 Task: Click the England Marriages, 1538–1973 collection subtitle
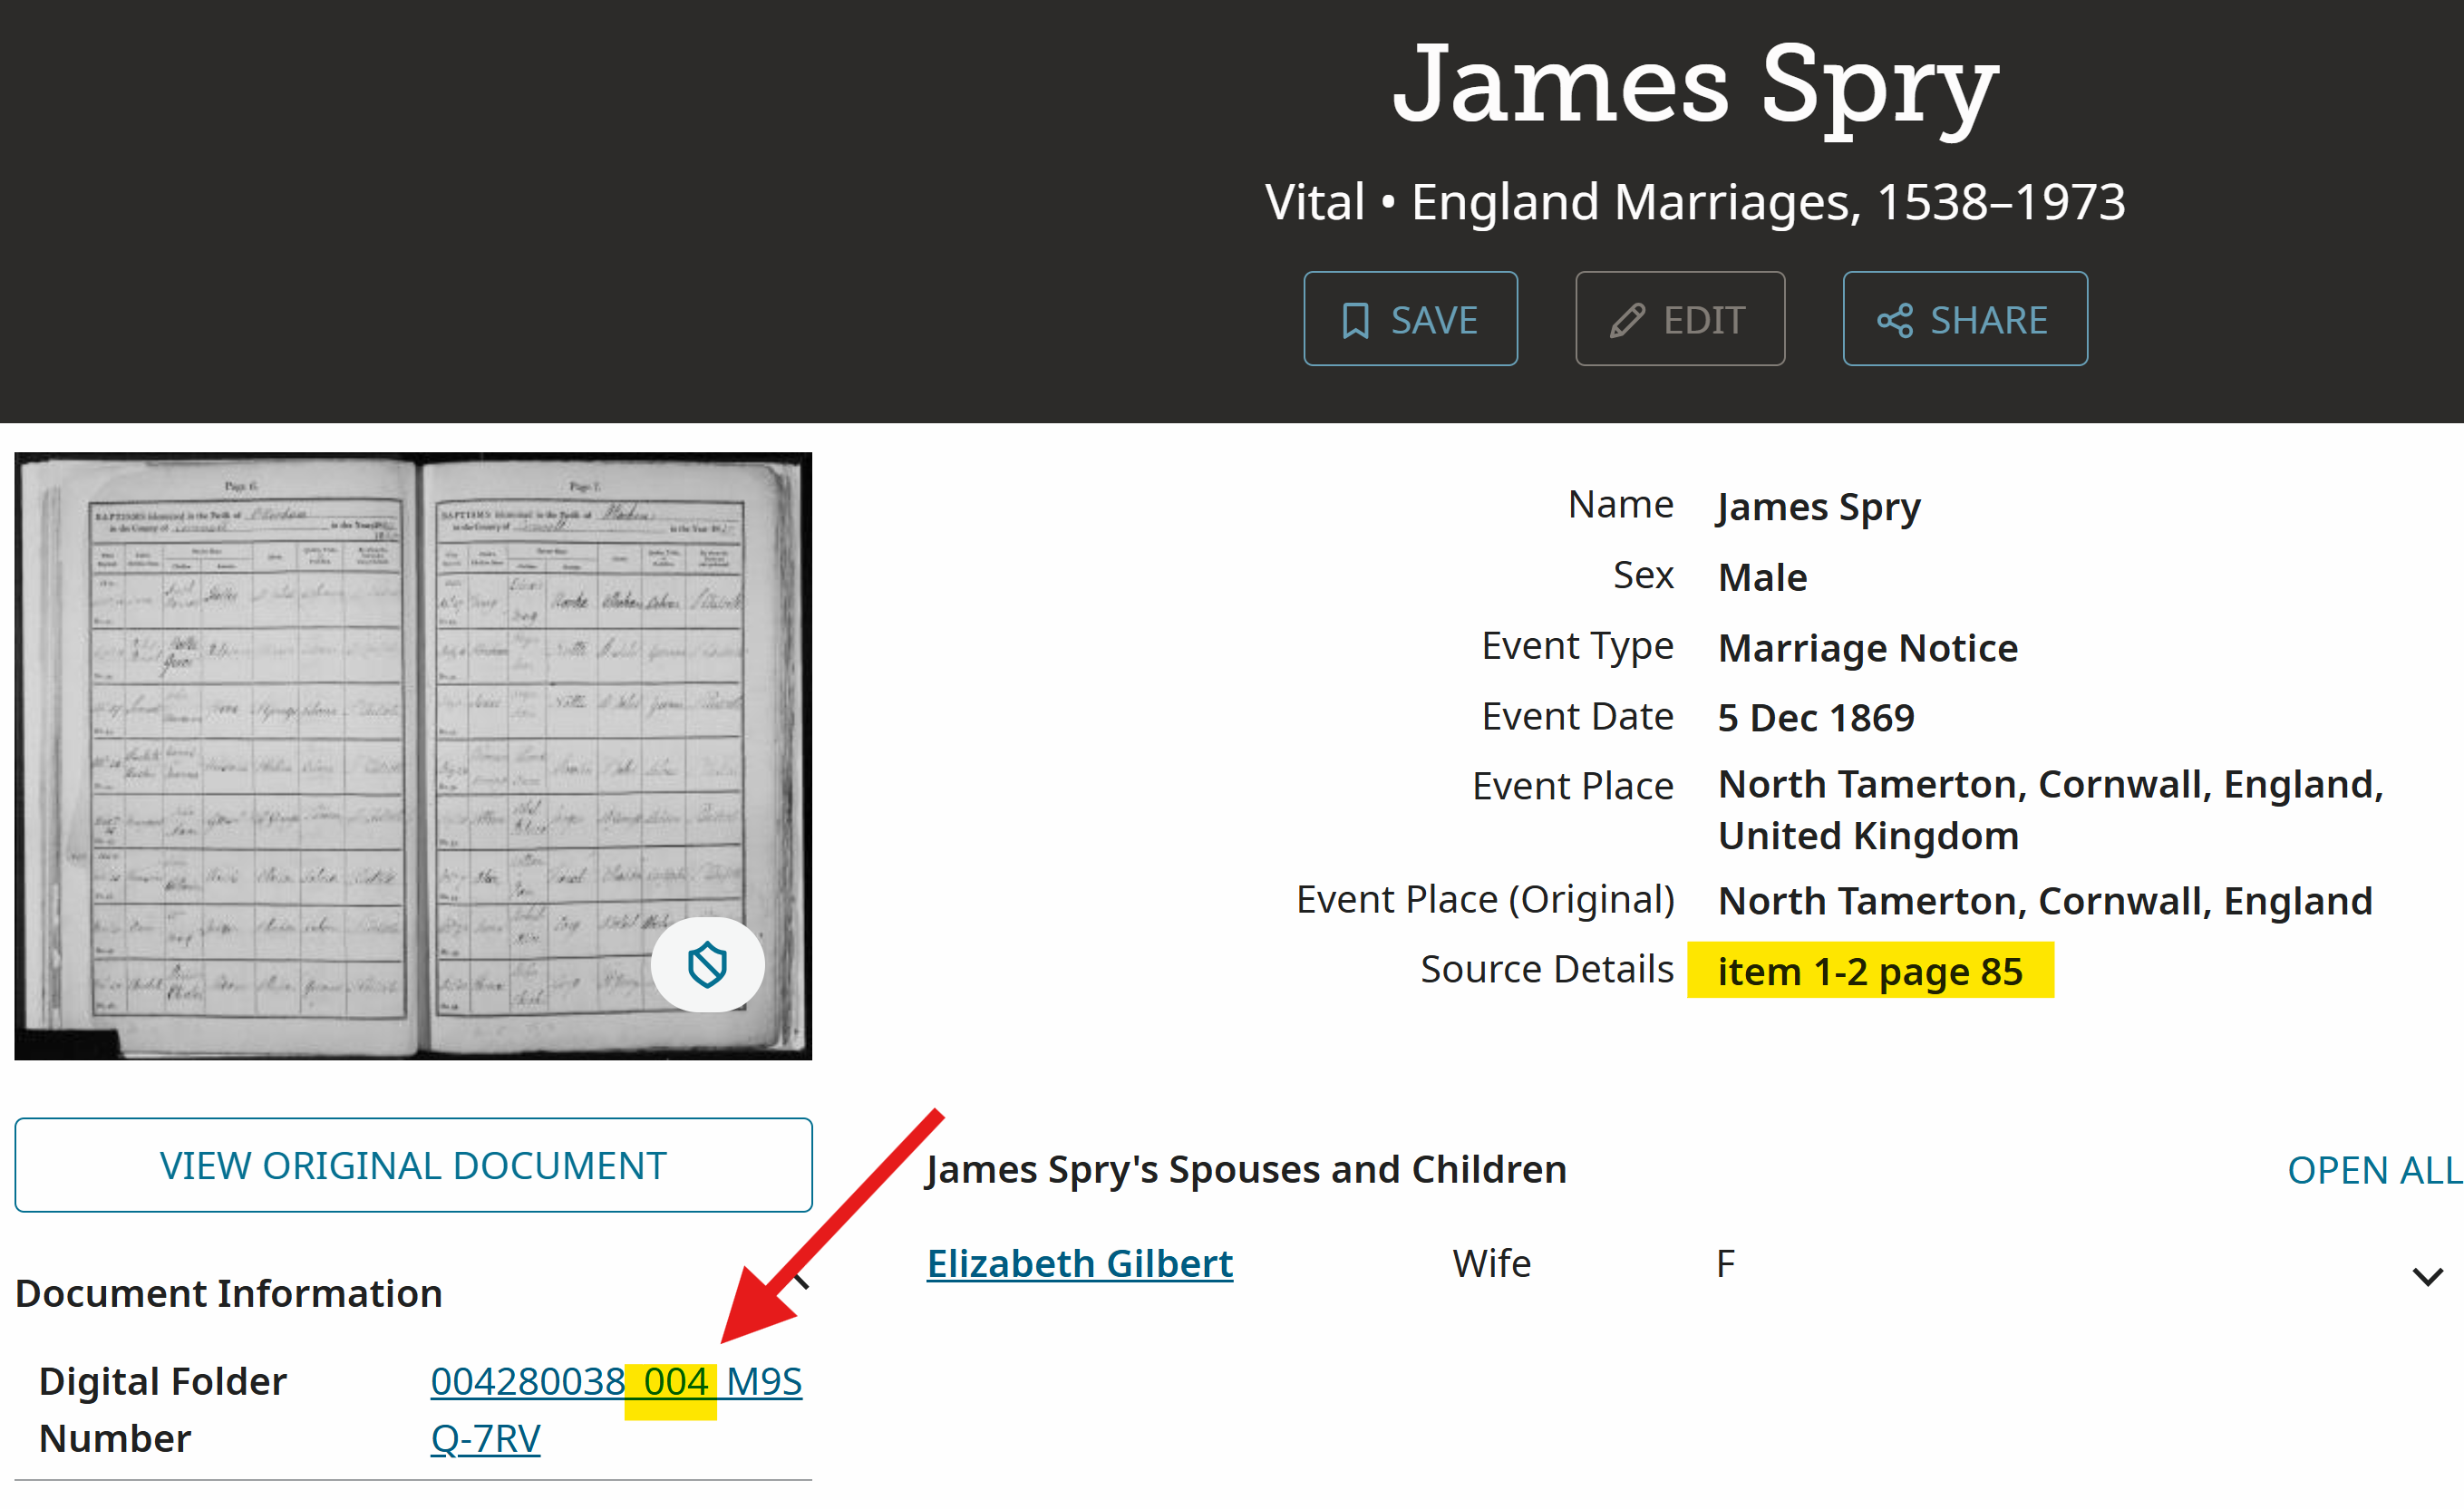(x=1768, y=202)
